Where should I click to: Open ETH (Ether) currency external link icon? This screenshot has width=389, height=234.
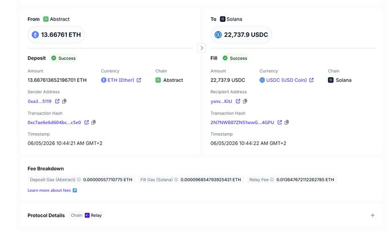coord(138,80)
